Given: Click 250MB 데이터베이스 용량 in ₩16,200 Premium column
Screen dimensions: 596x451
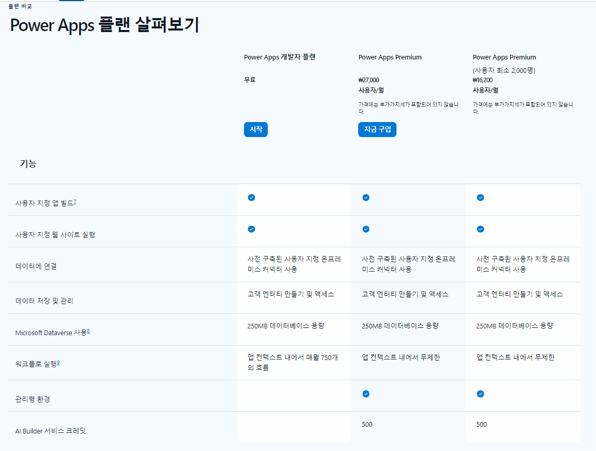Looking at the screenshot, I should click(515, 325).
